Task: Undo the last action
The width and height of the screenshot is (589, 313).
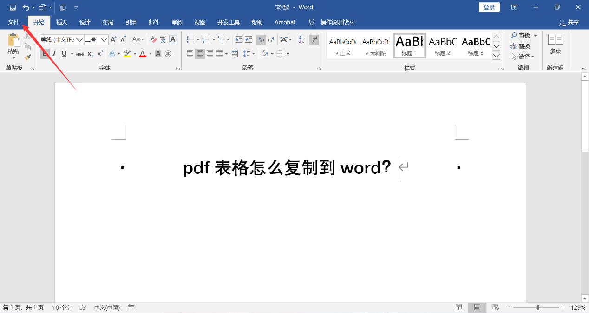Action: (x=26, y=7)
